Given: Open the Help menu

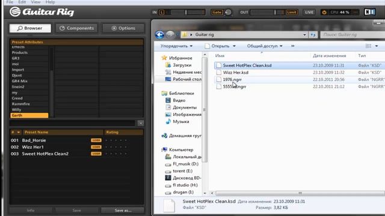Looking at the screenshot, I should tap(50, 2).
